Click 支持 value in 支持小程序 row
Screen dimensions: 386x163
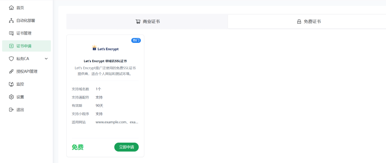pos(99,114)
